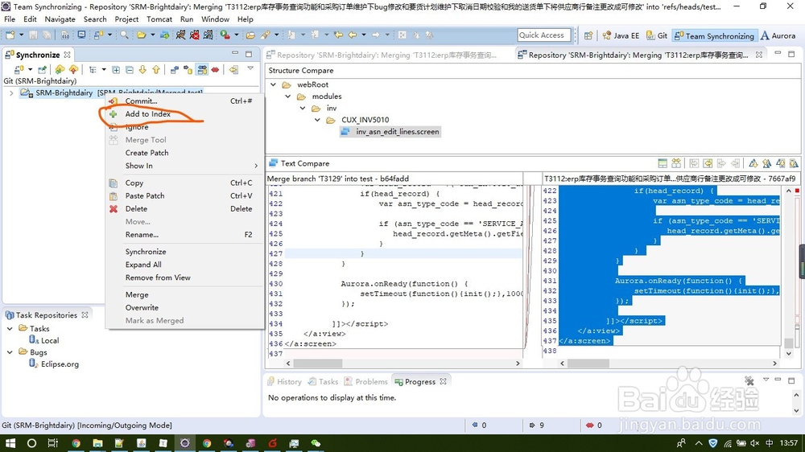Viewport: 805px width, 452px height.
Task: Click the Pull icon in Synchronize toolbar
Action: 60,69
